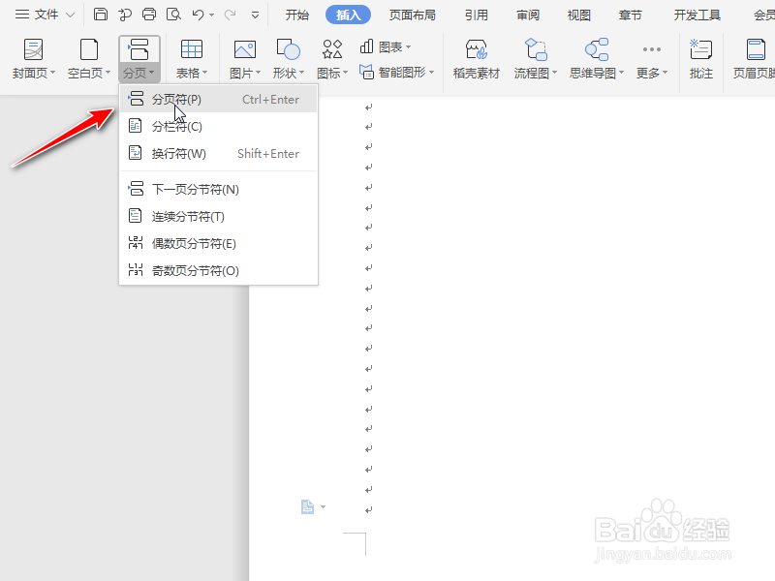The image size is (775, 581).
Task: Open the 形状 shapes tool
Action: tap(288, 59)
